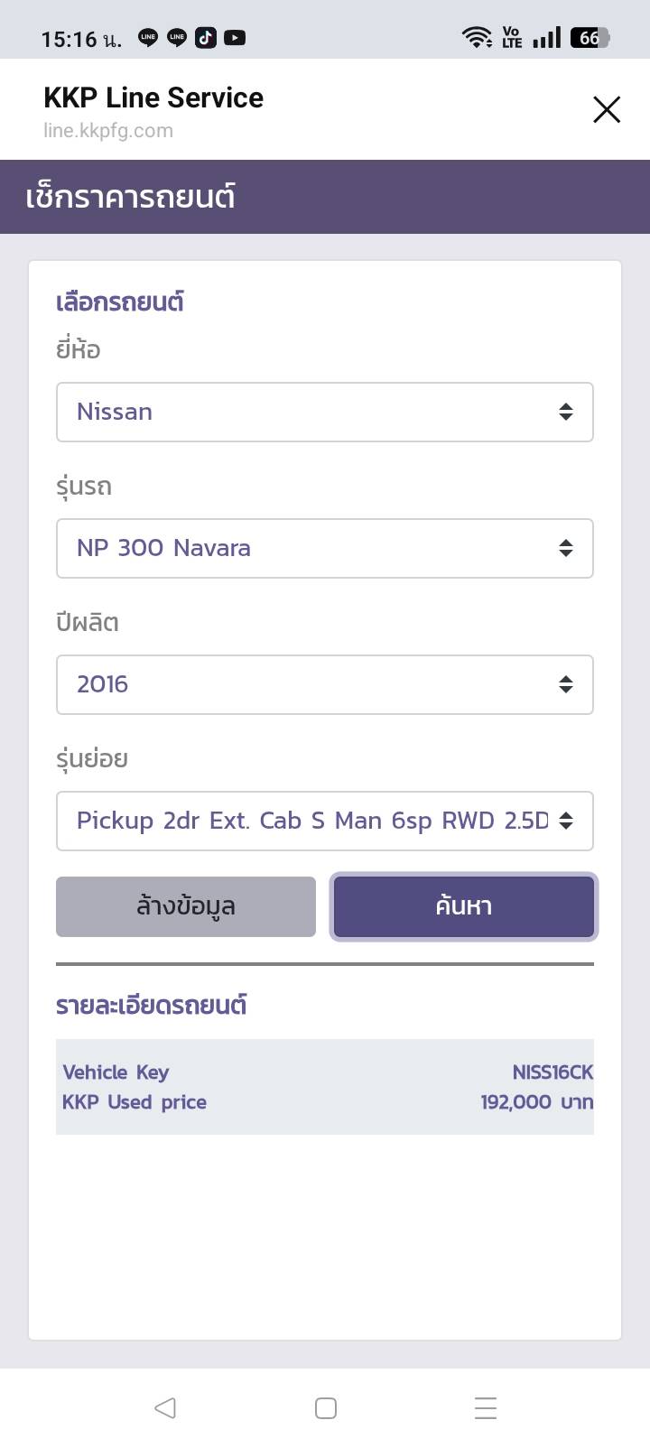The image size is (650, 1448).
Task: Open the model dropdown showing NP 300 Navara
Action: pyautogui.click(x=324, y=548)
